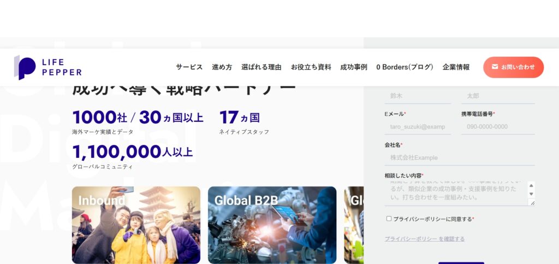Image resolution: width=559 pixels, height=264 pixels.
Task: Visit the 0 Borders(ブログ) nav link
Action: (405, 67)
